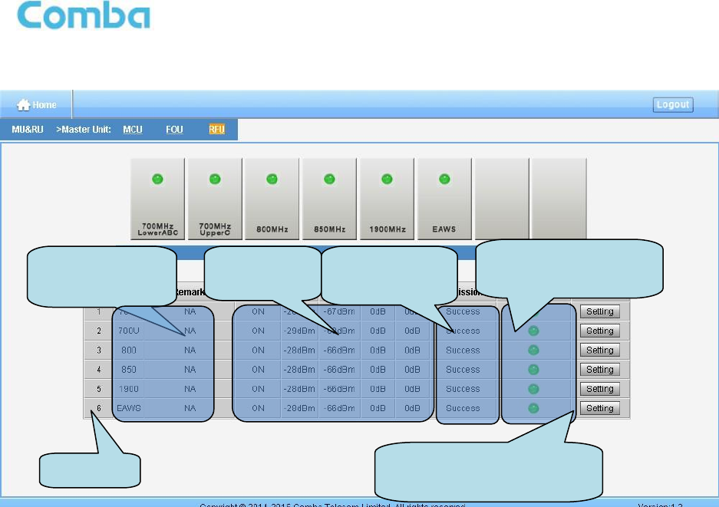Select the EAWS module card
Image resolution: width=719 pixels, height=507 pixels.
(444, 199)
